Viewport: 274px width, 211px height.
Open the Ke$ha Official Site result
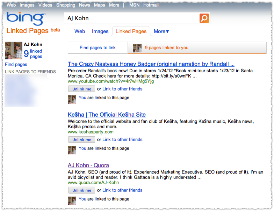[x=107, y=115]
